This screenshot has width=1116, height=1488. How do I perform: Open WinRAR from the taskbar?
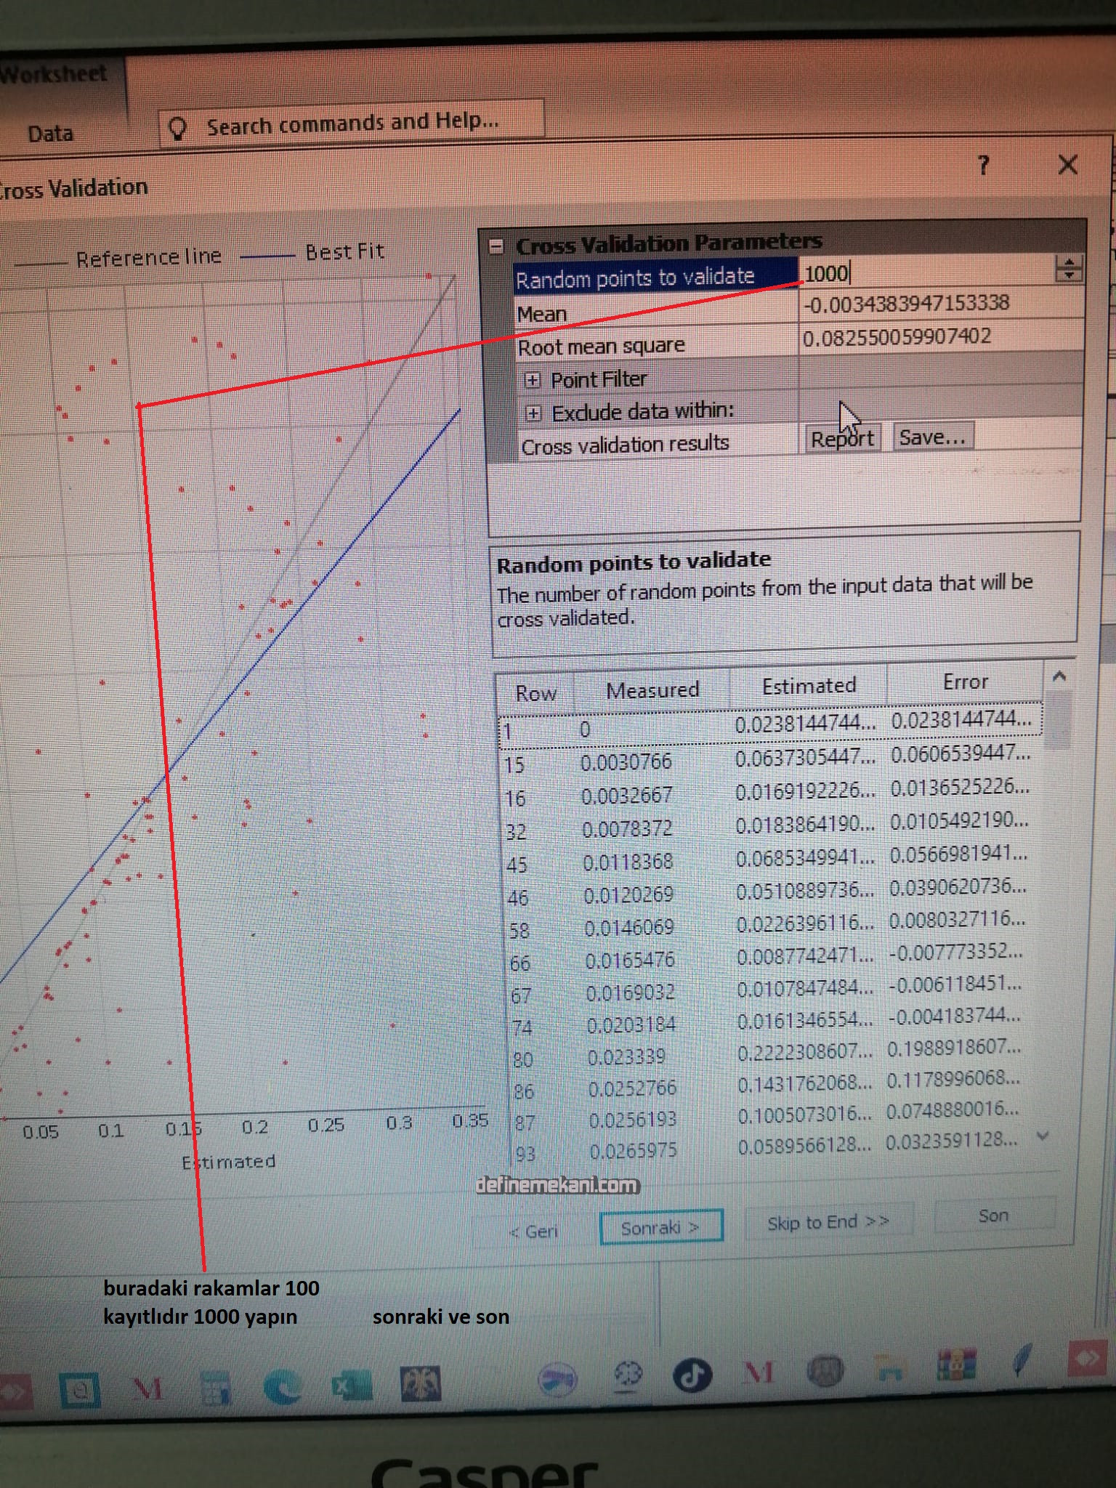[955, 1364]
